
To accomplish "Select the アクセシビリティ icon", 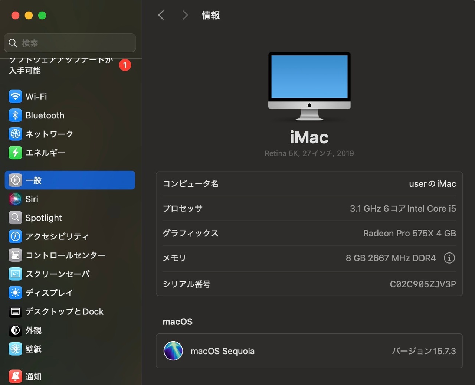I will coord(15,236).
